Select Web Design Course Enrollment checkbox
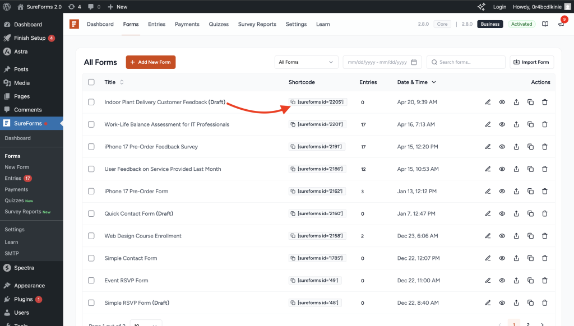The height and width of the screenshot is (326, 574). click(x=91, y=236)
